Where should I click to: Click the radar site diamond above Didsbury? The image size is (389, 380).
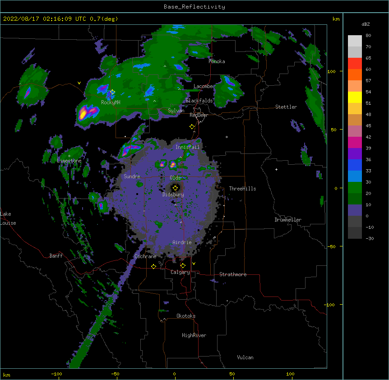coord(175,188)
